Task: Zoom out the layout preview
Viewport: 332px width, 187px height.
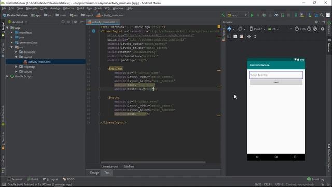Action: [297, 29]
